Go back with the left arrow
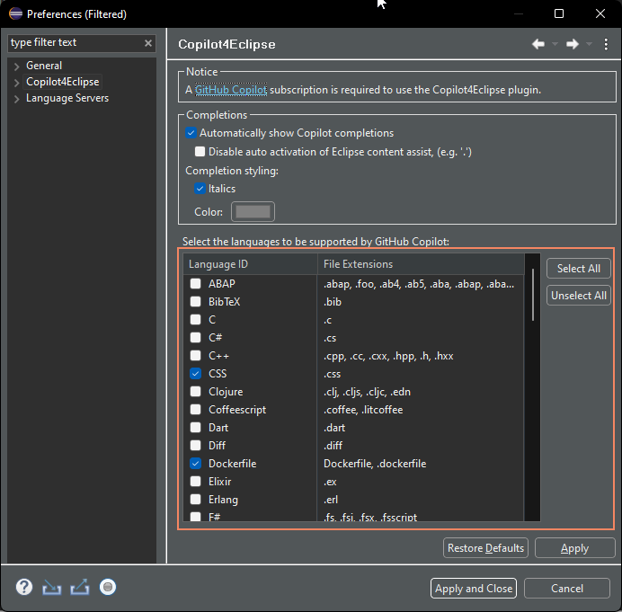Image resolution: width=622 pixels, height=612 pixels. 538,44
